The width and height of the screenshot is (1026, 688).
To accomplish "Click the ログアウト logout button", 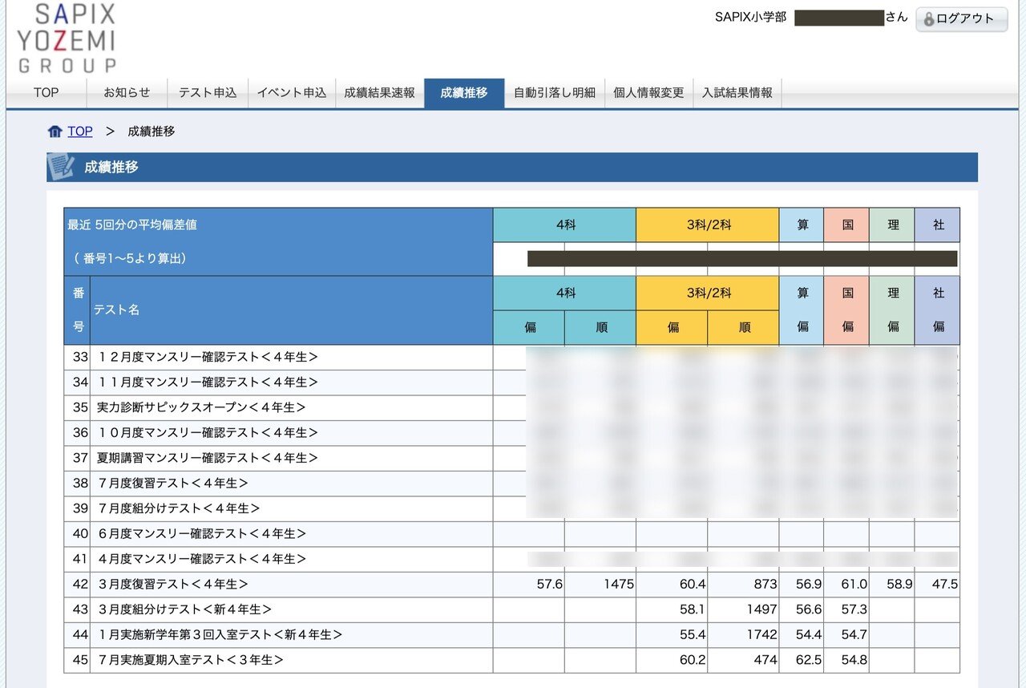I will (x=961, y=19).
